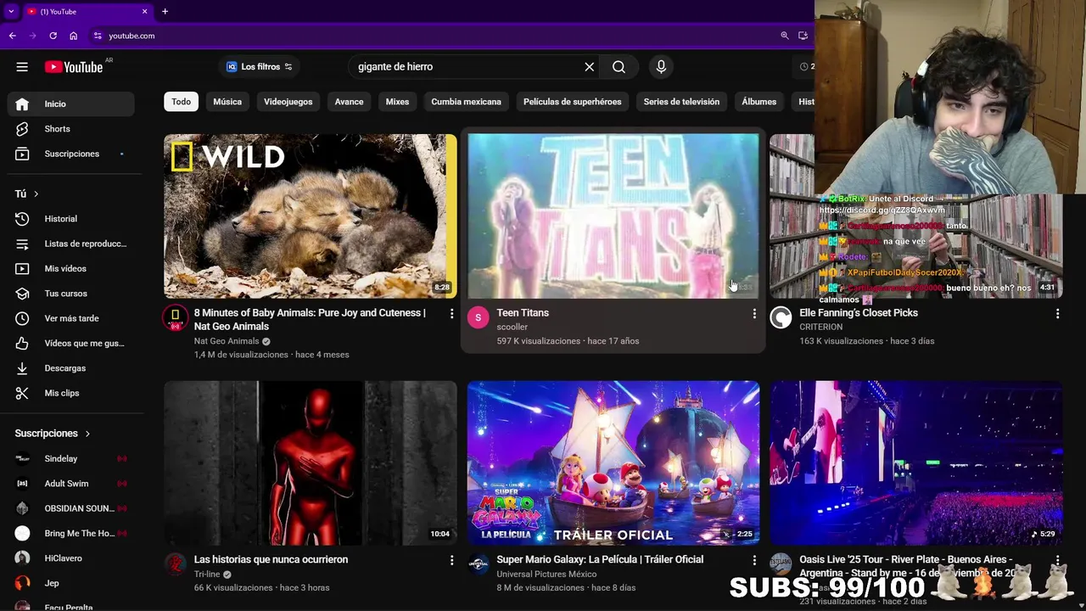
Task: Select the Cumbia mexicana filter chip
Action: [x=466, y=102]
